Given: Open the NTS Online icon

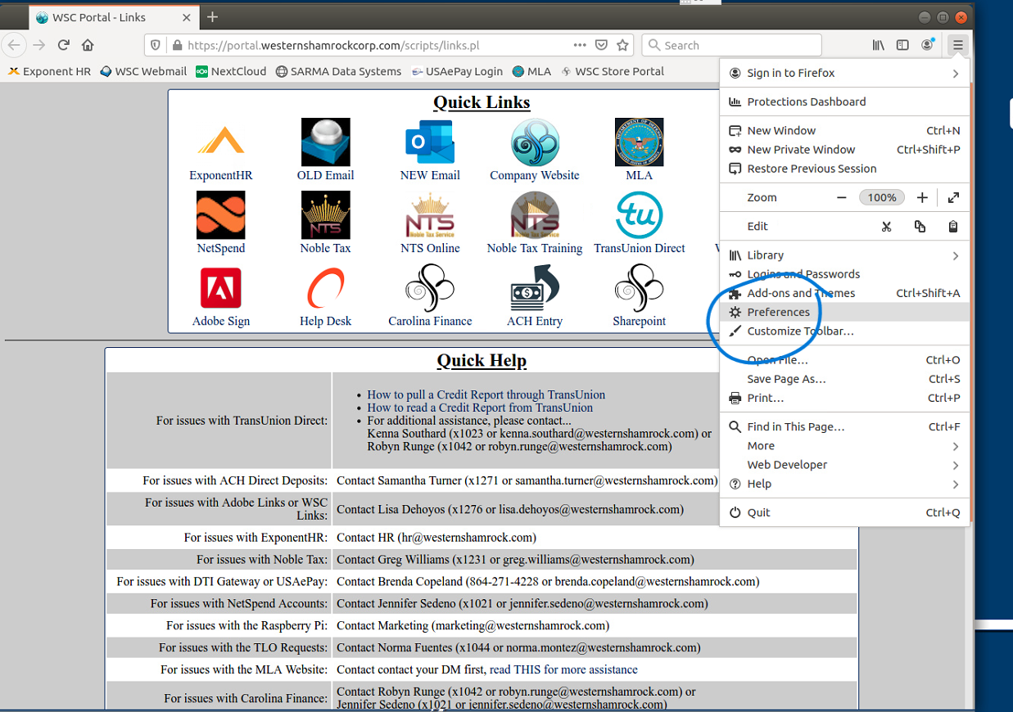Looking at the screenshot, I should (x=430, y=215).
